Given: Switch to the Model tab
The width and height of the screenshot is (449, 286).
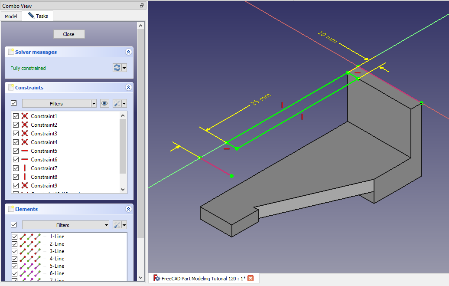Looking at the screenshot, I should 11,16.
